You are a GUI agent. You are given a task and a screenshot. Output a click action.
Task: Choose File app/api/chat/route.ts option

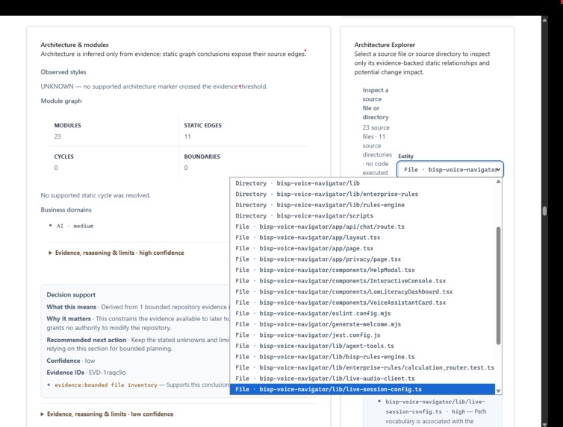(x=362, y=227)
